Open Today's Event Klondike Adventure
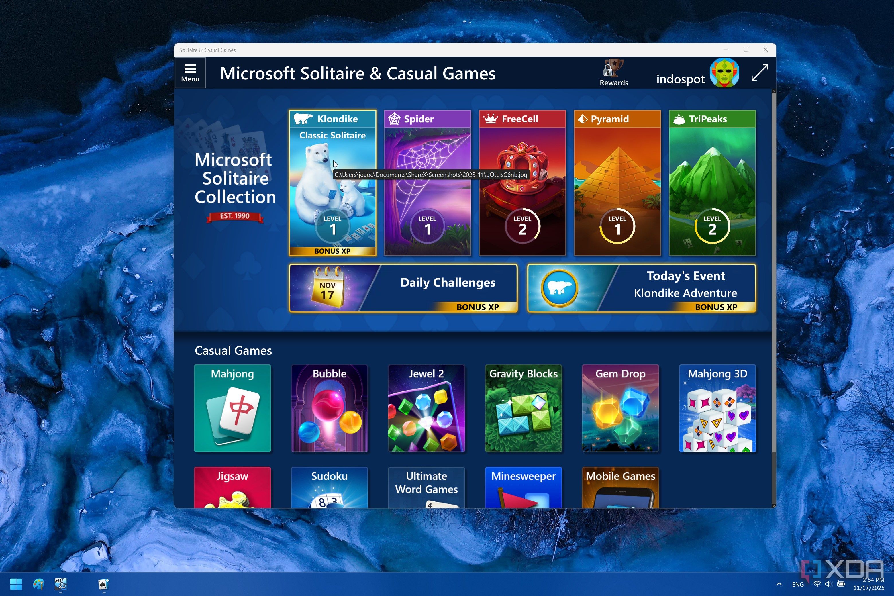 coord(641,288)
